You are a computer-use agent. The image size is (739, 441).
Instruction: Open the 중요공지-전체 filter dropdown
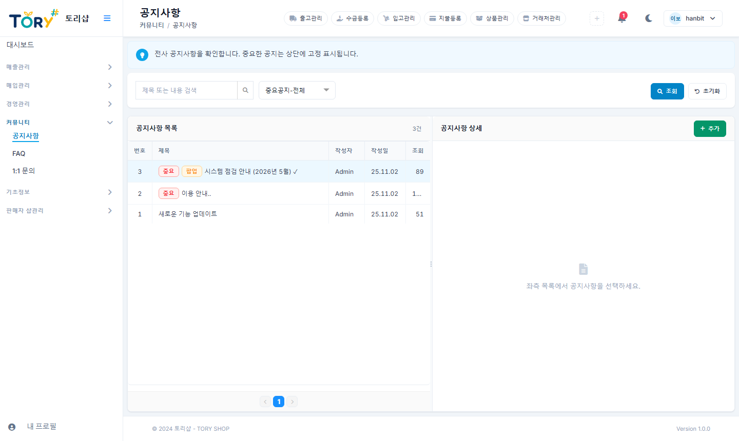(x=297, y=90)
